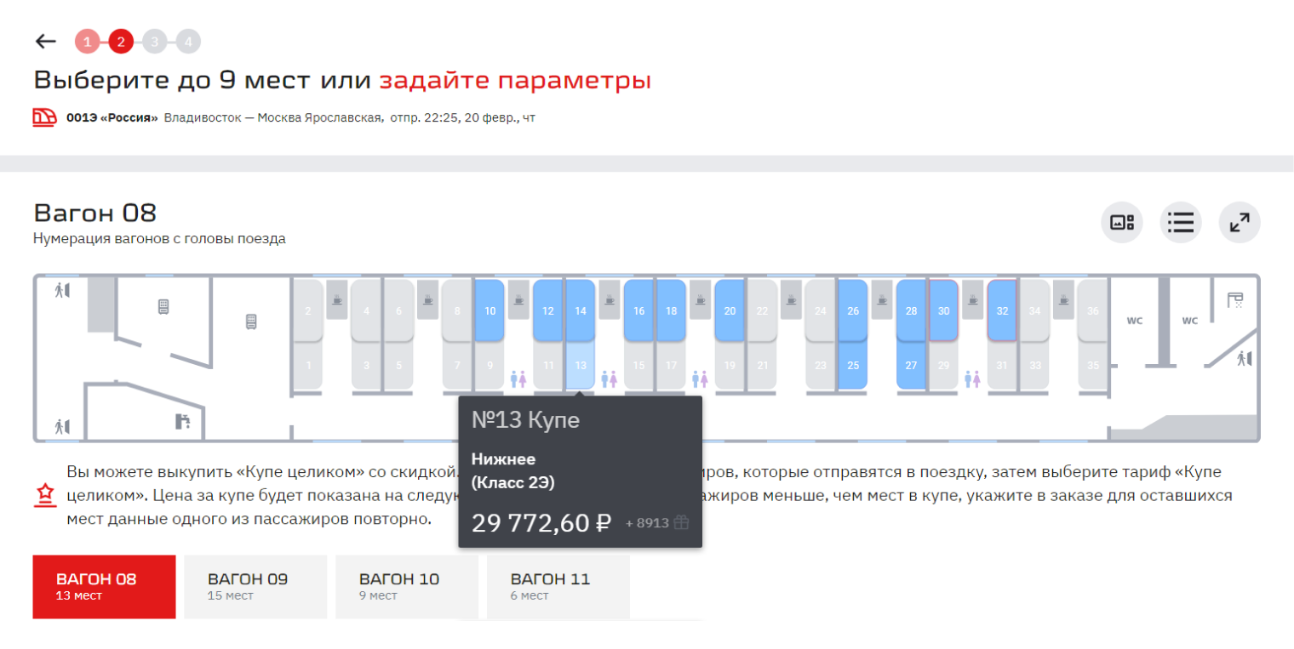The height and width of the screenshot is (649, 1294).
Task: Select seat 18 in the carriage
Action: 671,310
